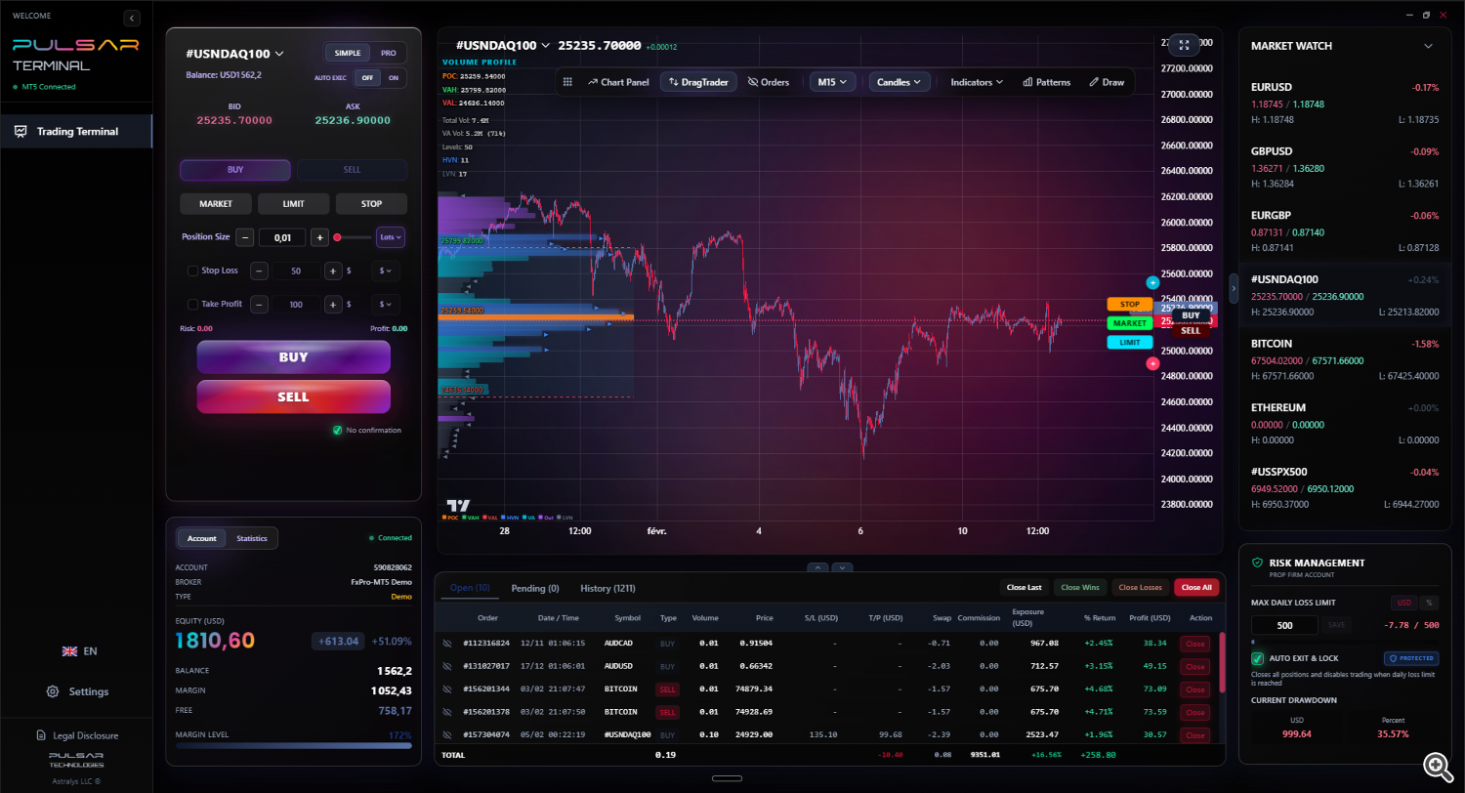Switch order panel to SIMPLE mode

348,53
